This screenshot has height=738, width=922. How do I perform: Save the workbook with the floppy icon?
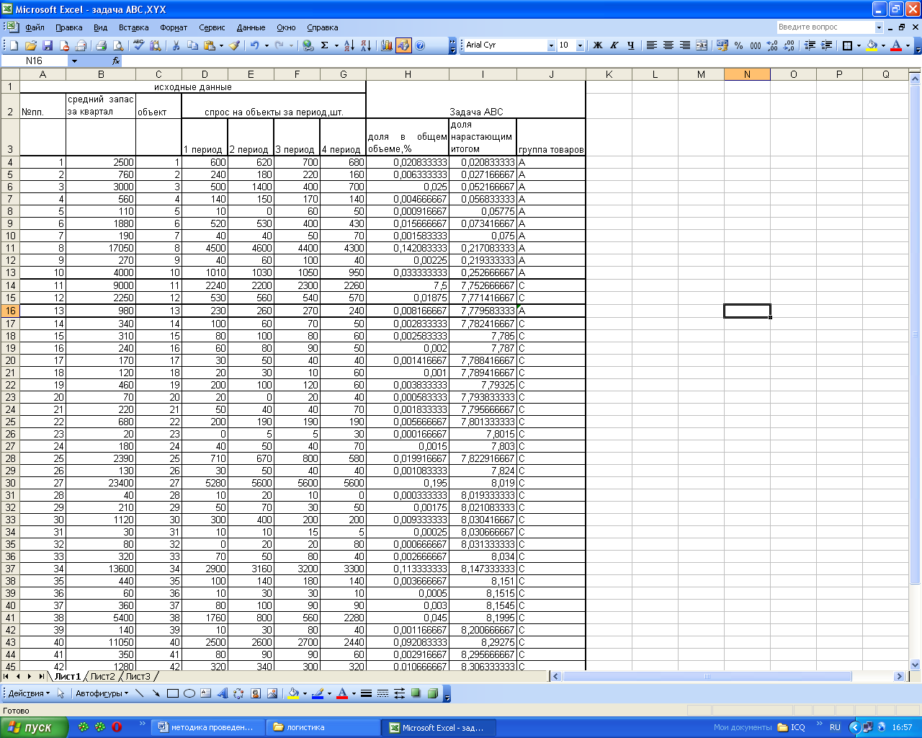pyautogui.click(x=48, y=45)
